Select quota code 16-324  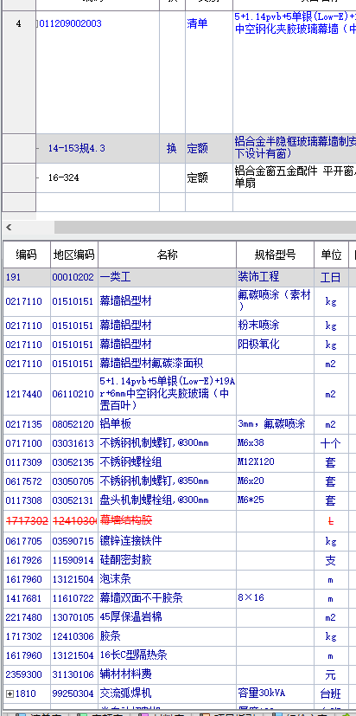click(63, 177)
